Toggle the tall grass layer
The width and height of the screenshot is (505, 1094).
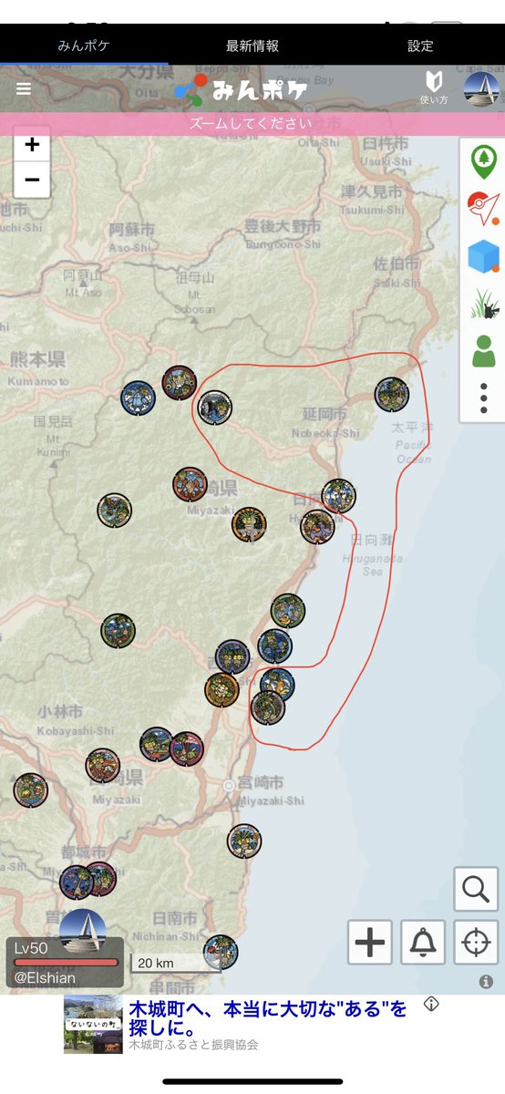tap(483, 303)
